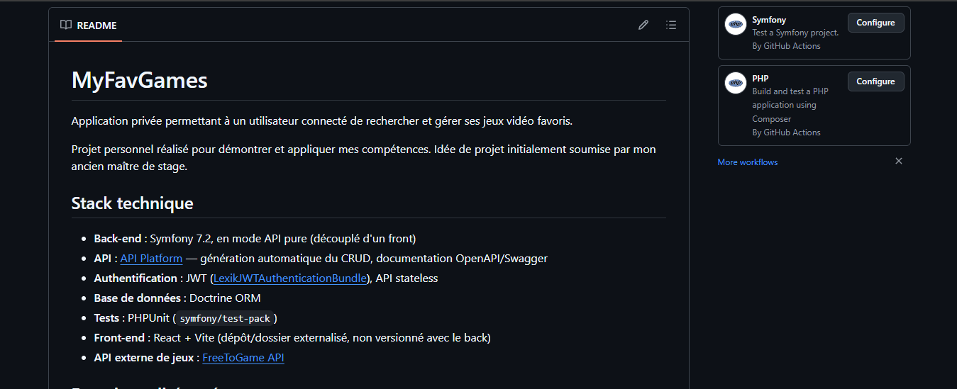Select the README tab label

click(x=96, y=26)
